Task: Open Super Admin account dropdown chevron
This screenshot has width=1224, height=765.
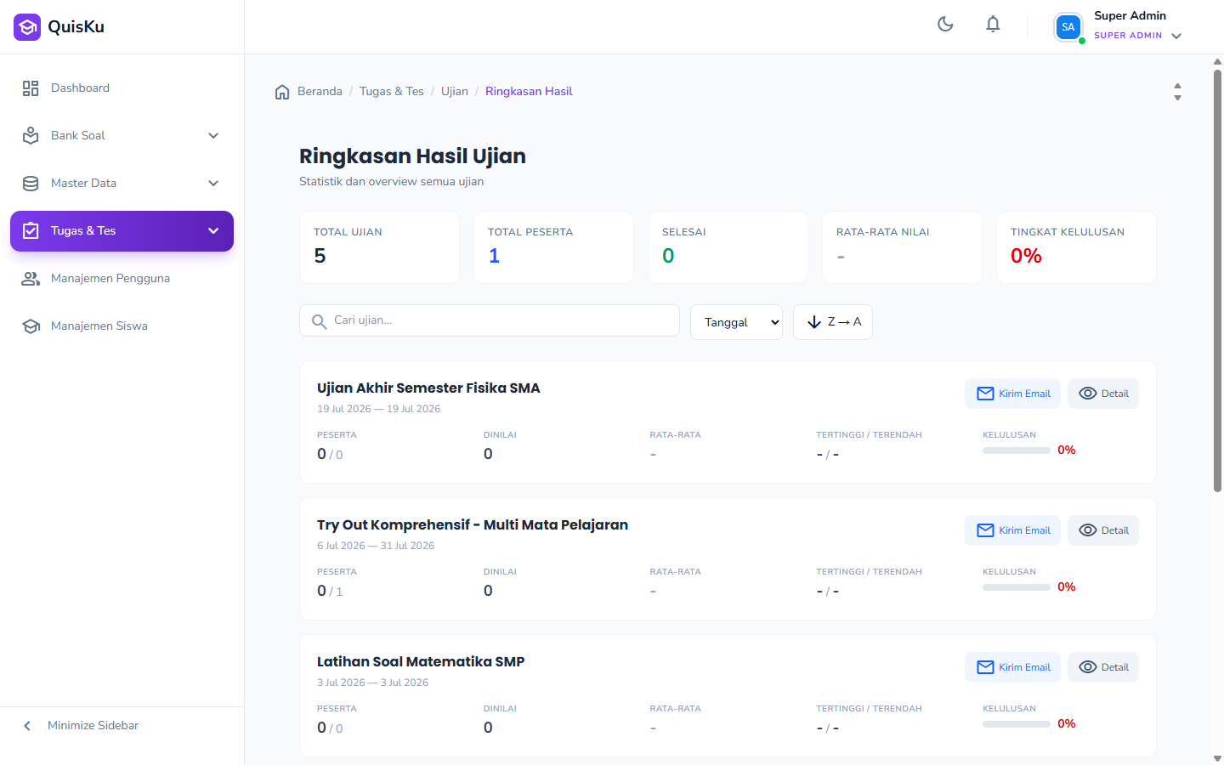Action: click(x=1176, y=36)
